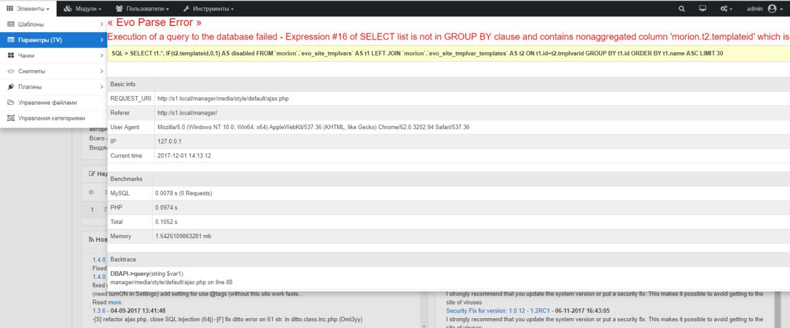Follow the Read more link

115,302
